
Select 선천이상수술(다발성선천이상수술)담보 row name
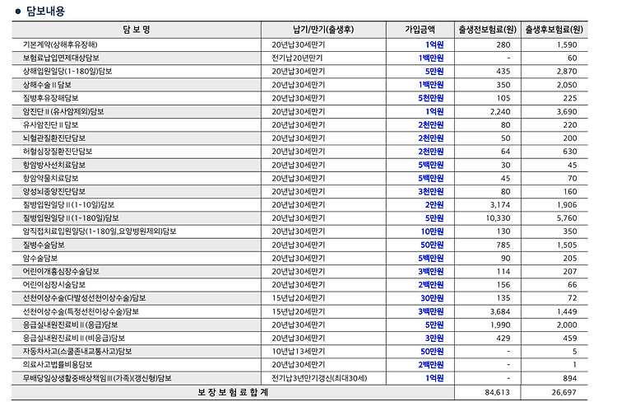[x=84, y=298]
